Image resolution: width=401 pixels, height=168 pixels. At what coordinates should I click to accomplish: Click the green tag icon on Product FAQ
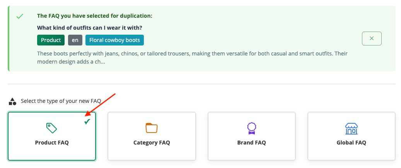point(51,128)
